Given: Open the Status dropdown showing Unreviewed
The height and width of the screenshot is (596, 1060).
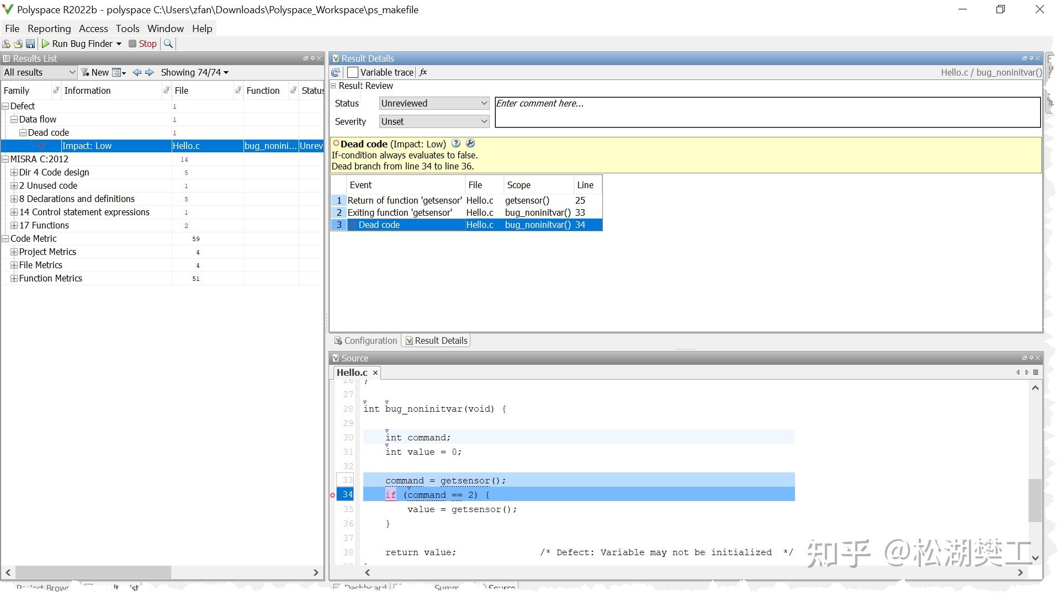Looking at the screenshot, I should pos(434,103).
